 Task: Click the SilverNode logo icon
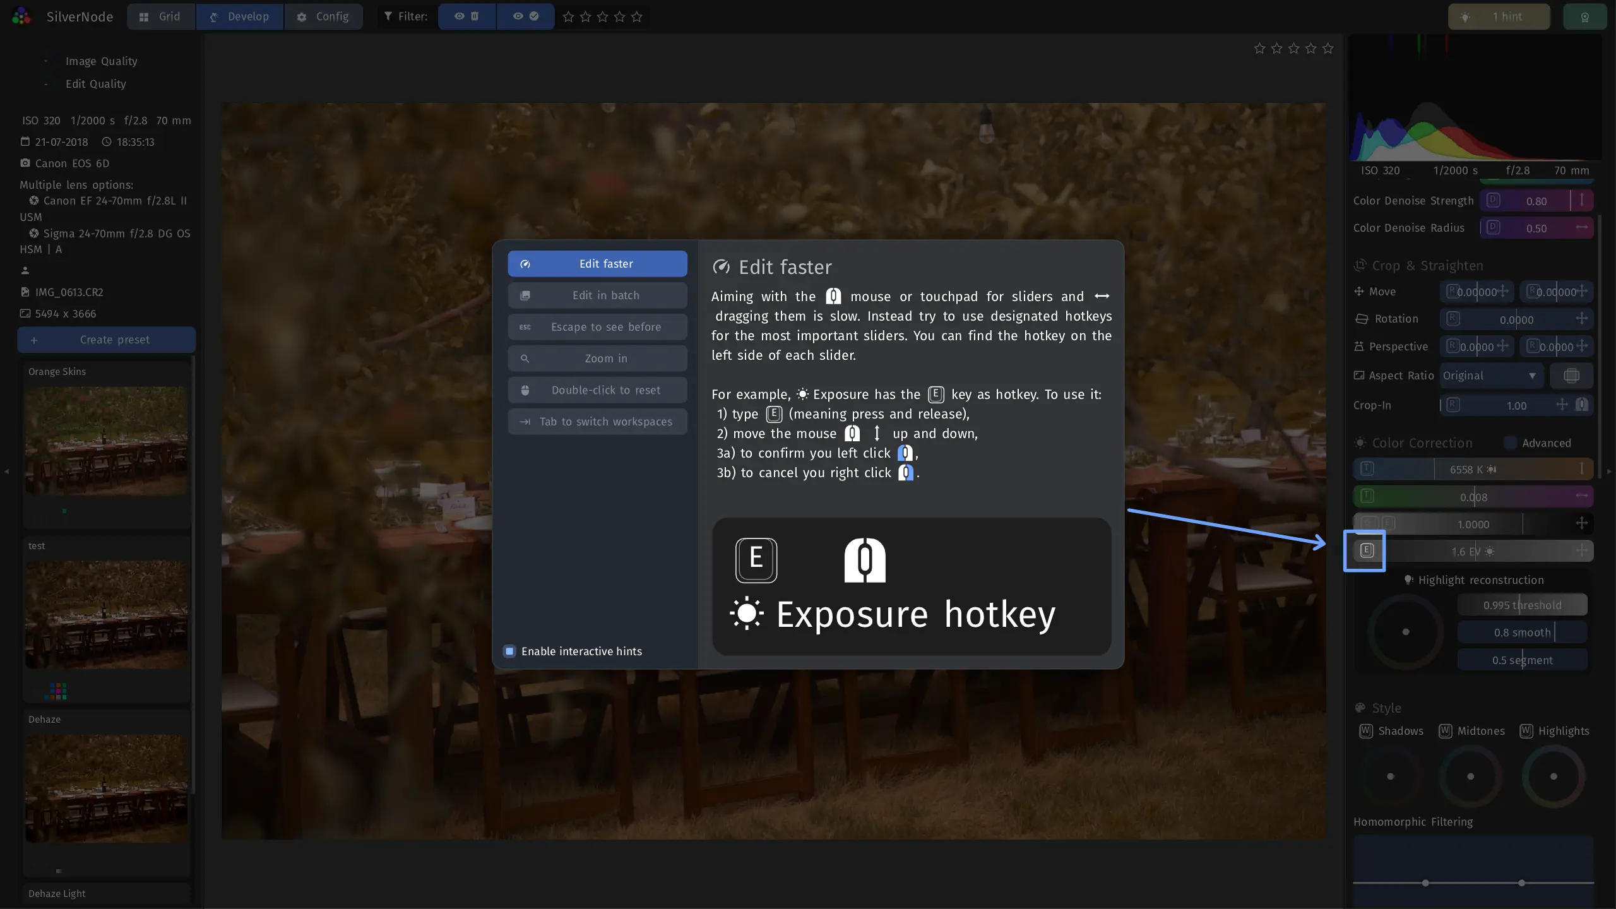click(21, 16)
